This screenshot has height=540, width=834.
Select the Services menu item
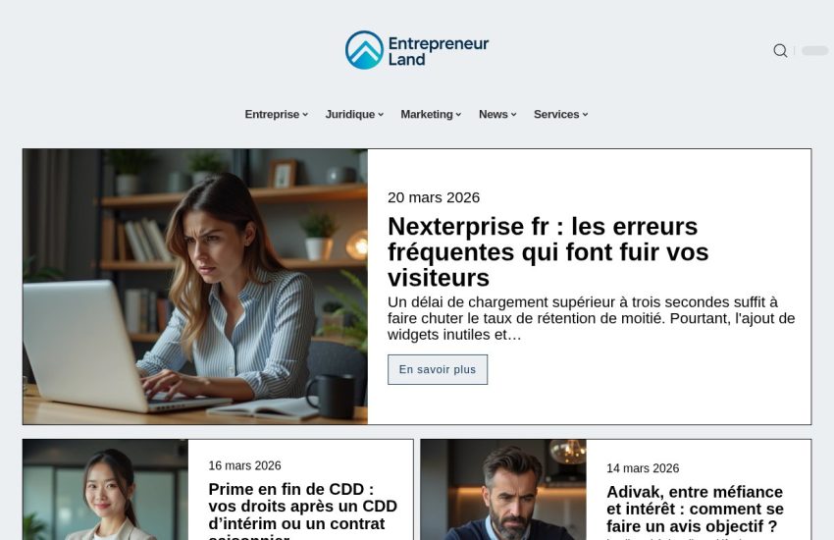(556, 115)
